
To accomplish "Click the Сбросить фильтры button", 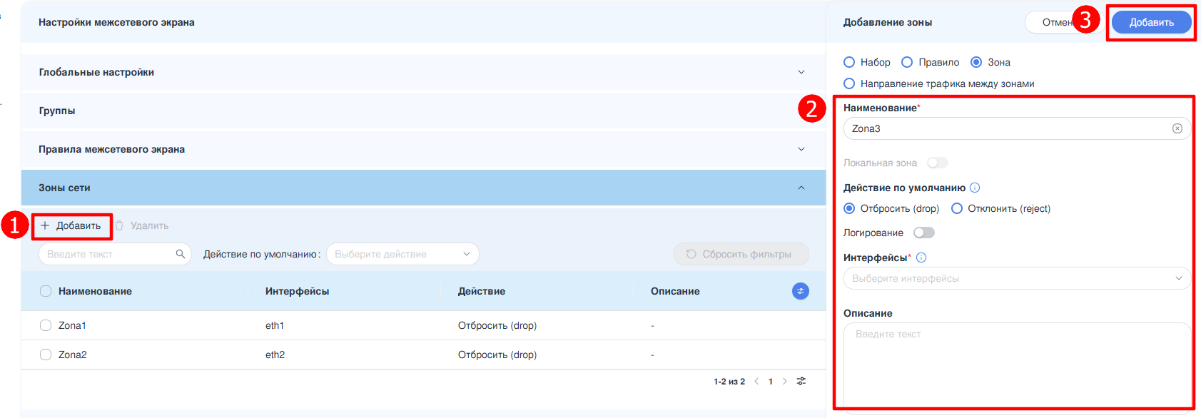I will pos(741,254).
